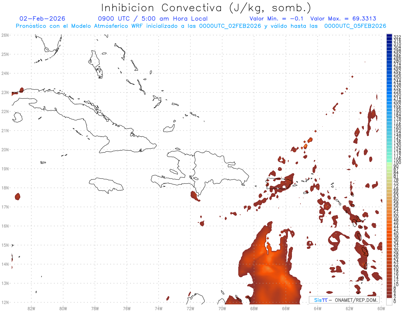Click the '21N' latitude axis label
Image resolution: width=405 pixels, height=313 pixels.
tap(5, 130)
